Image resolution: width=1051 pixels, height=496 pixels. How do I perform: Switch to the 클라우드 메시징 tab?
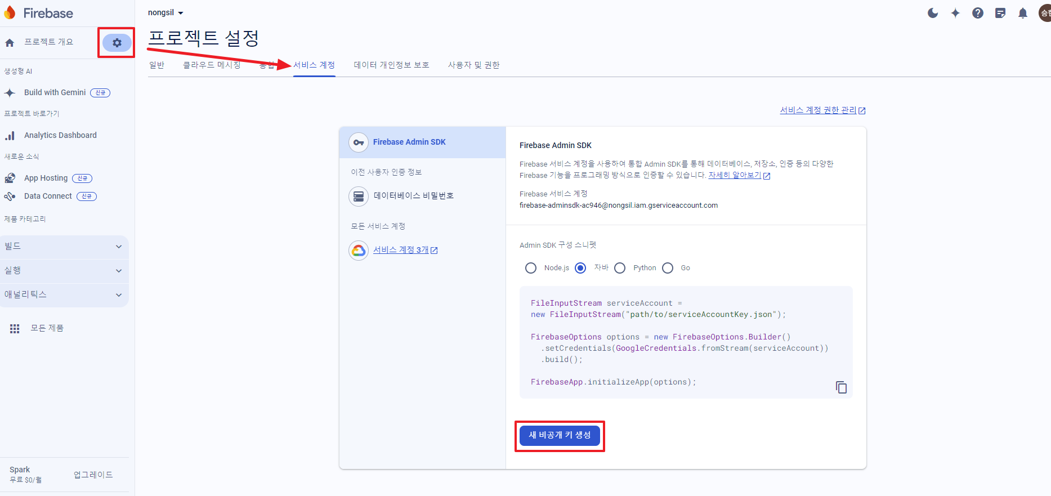(212, 65)
